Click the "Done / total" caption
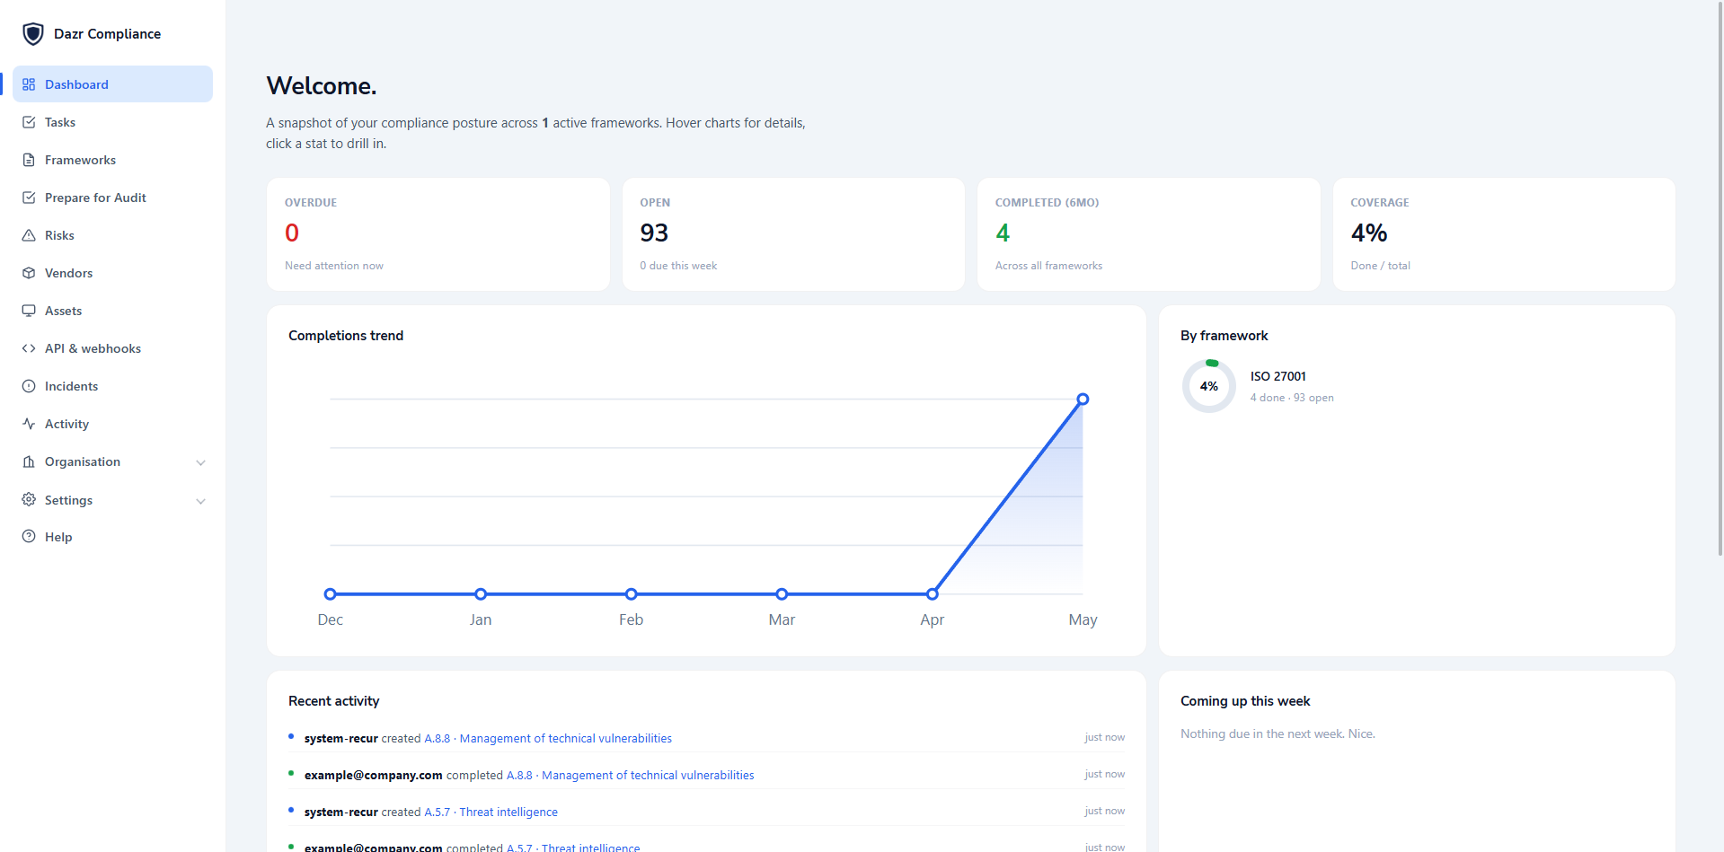The image size is (1724, 852). pyautogui.click(x=1380, y=266)
